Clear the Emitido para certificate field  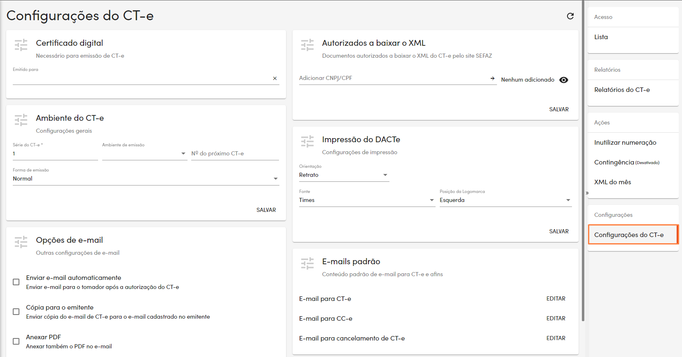pyautogui.click(x=275, y=78)
